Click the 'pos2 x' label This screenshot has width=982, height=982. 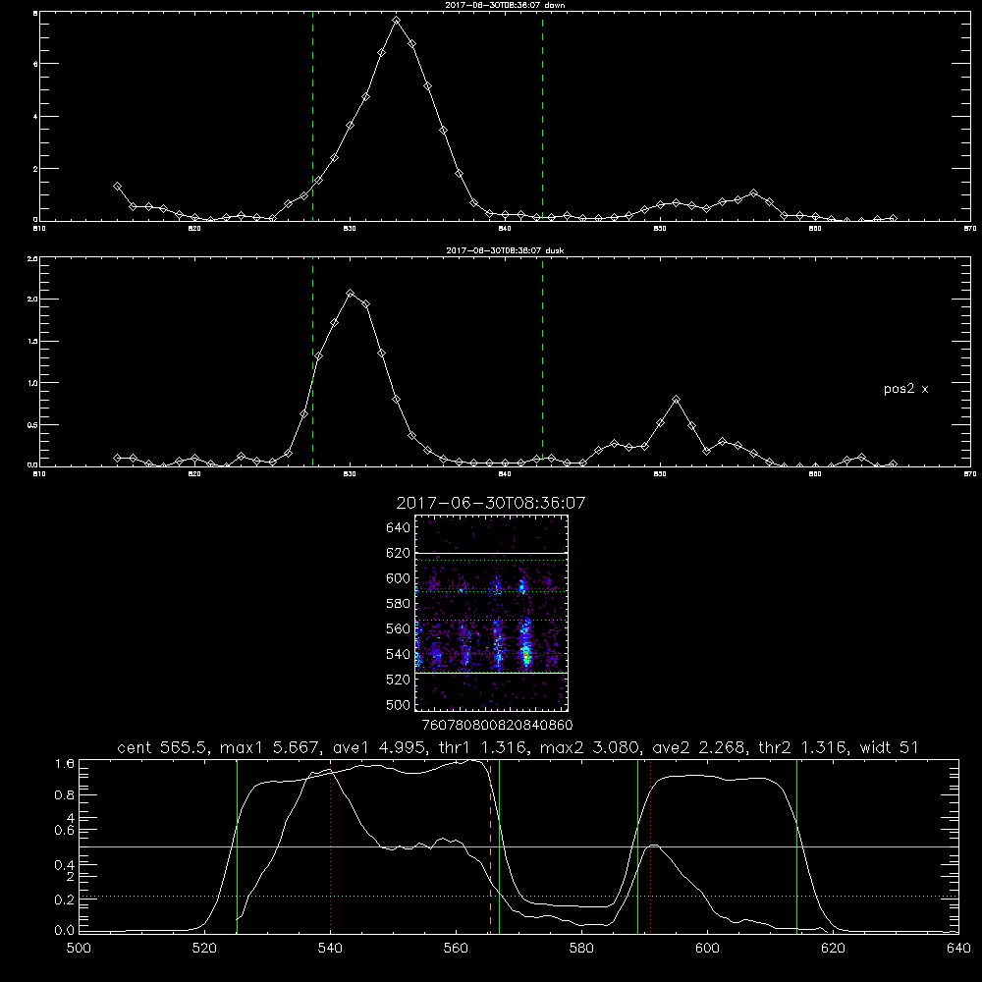point(905,389)
